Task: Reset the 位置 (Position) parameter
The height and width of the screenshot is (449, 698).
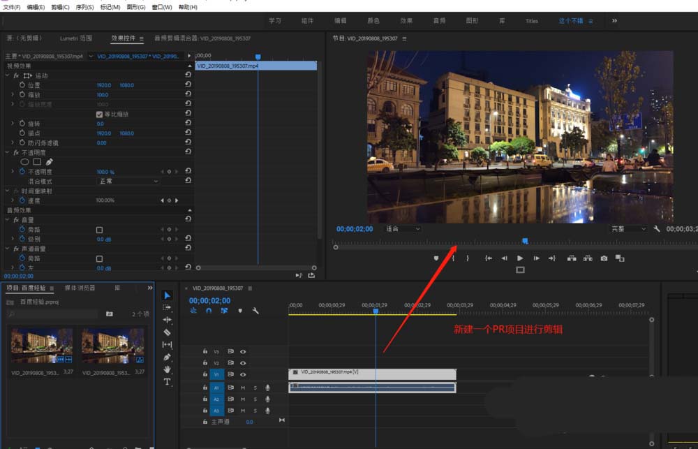Action: (x=188, y=85)
